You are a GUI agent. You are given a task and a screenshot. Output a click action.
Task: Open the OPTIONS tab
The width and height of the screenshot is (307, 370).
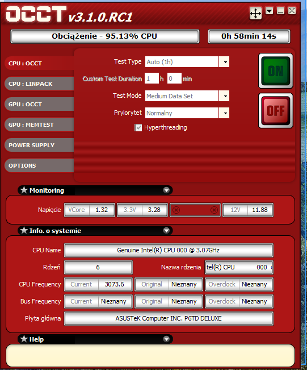39,165
